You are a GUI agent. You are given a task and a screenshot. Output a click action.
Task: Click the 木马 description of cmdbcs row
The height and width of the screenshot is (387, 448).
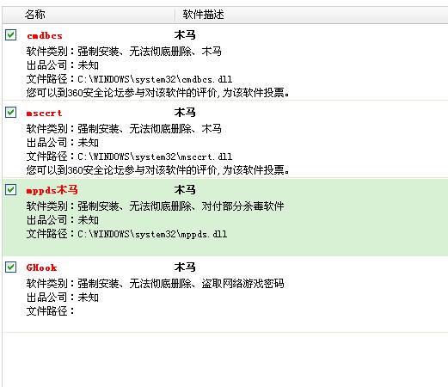click(185, 35)
